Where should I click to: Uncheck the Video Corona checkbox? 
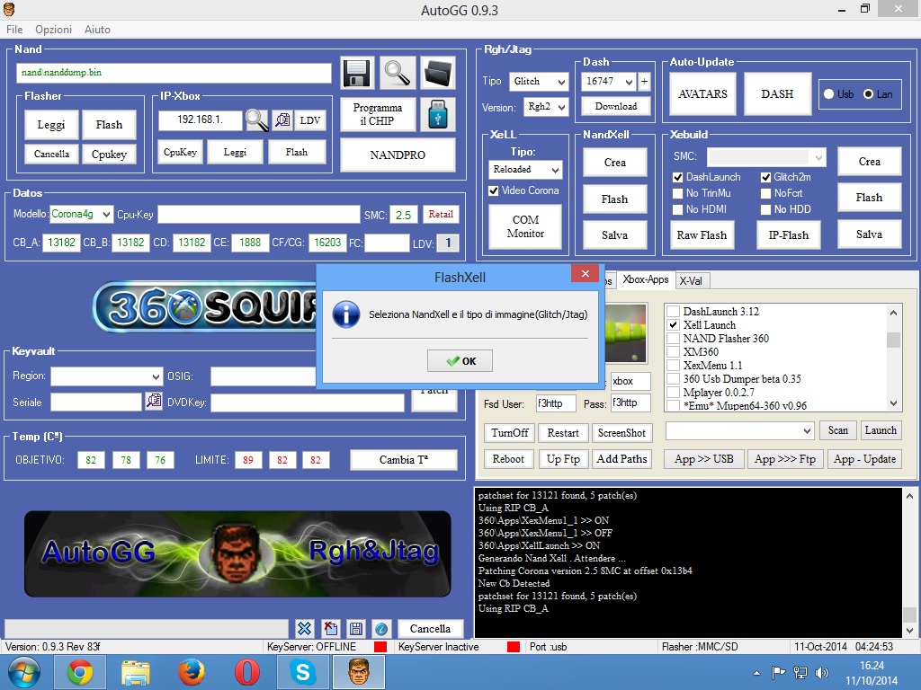pos(492,190)
